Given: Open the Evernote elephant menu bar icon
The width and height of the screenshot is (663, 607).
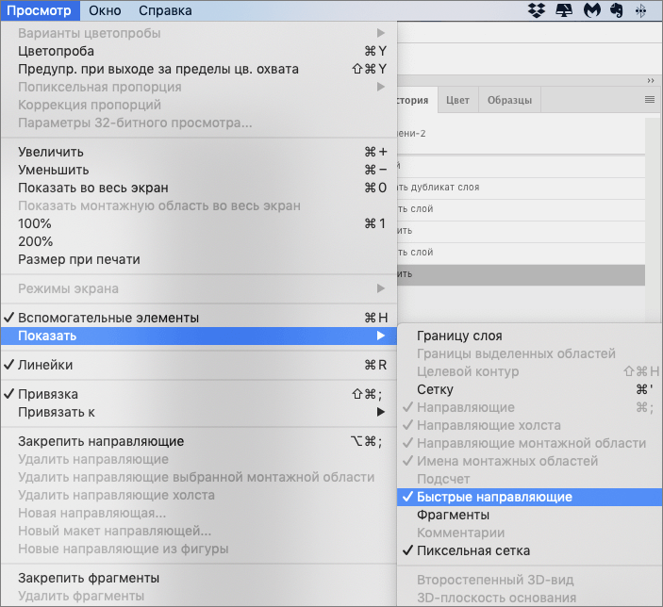Looking at the screenshot, I should pyautogui.click(x=617, y=10).
